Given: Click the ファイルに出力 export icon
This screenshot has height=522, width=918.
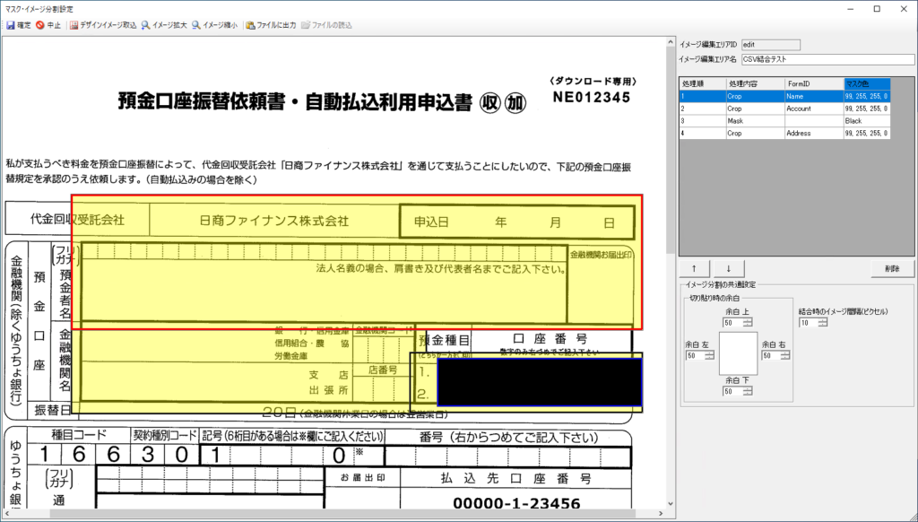Looking at the screenshot, I should pos(250,25).
